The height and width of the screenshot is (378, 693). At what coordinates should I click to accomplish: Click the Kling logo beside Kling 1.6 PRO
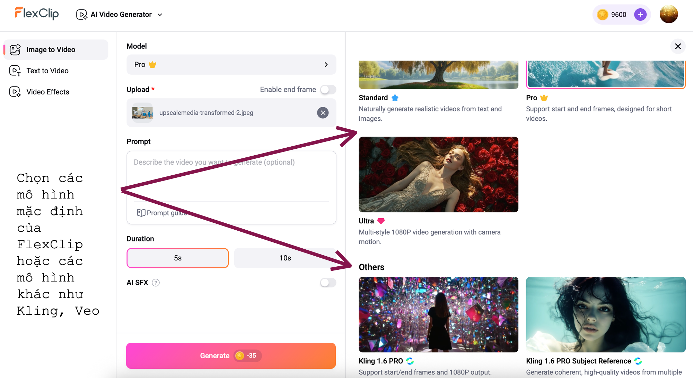[410, 361]
